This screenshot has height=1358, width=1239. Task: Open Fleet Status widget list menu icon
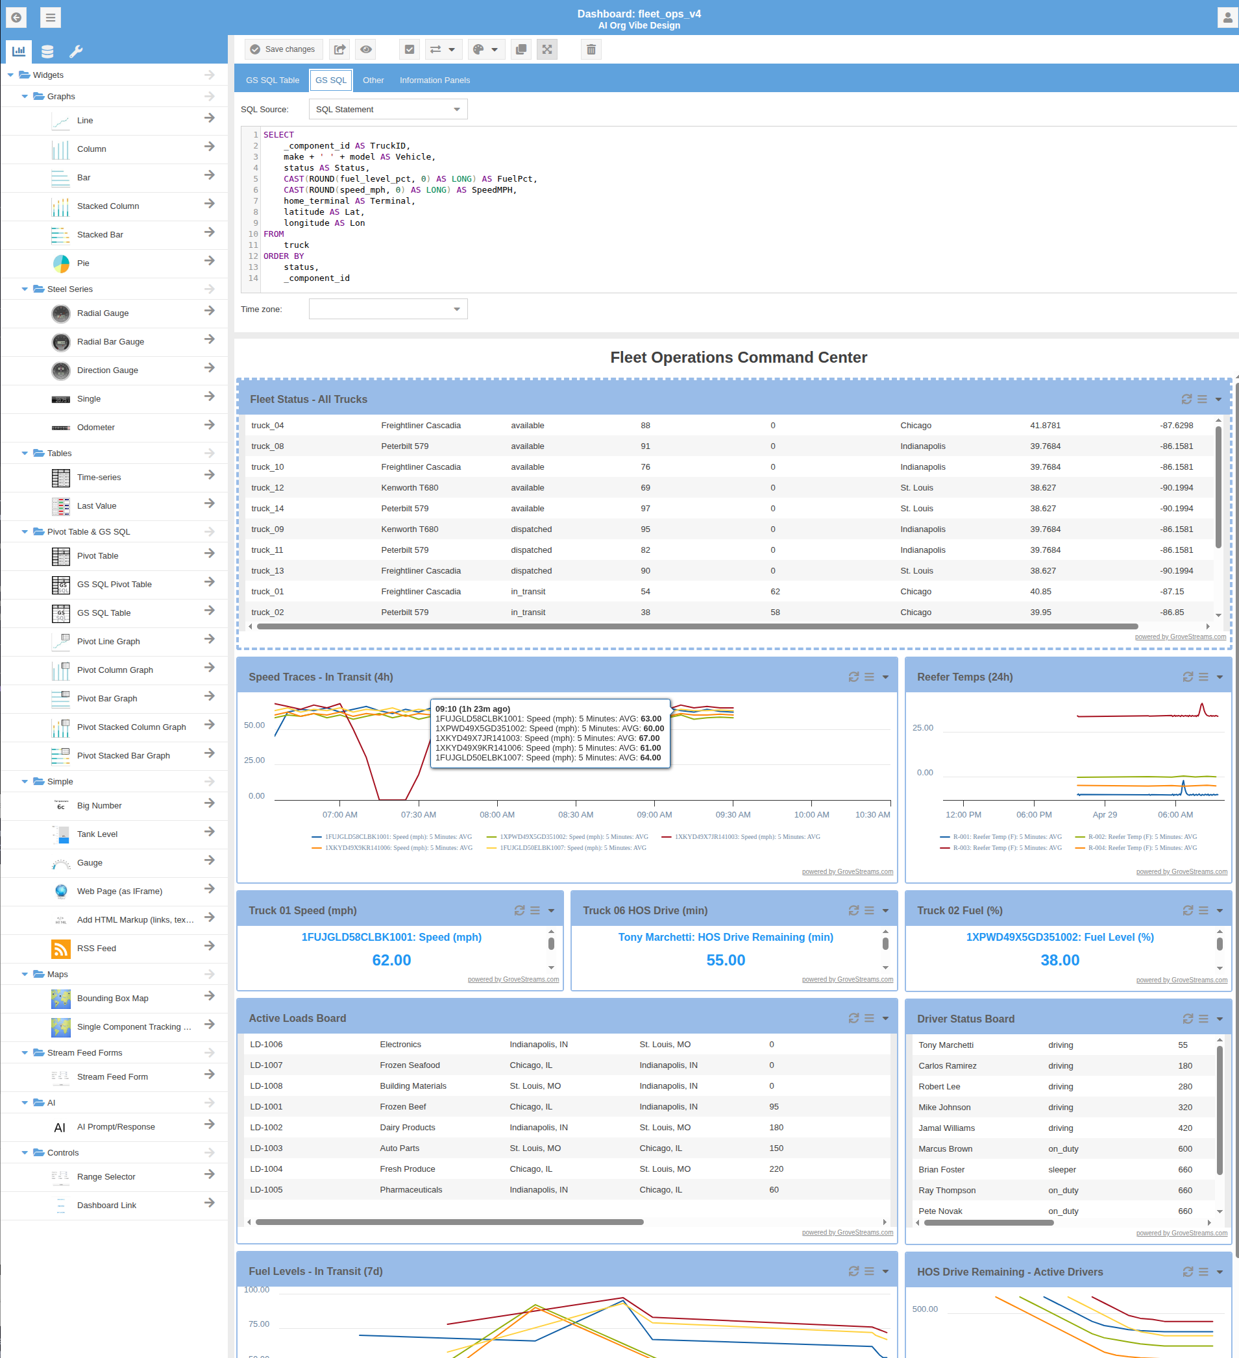(1202, 400)
